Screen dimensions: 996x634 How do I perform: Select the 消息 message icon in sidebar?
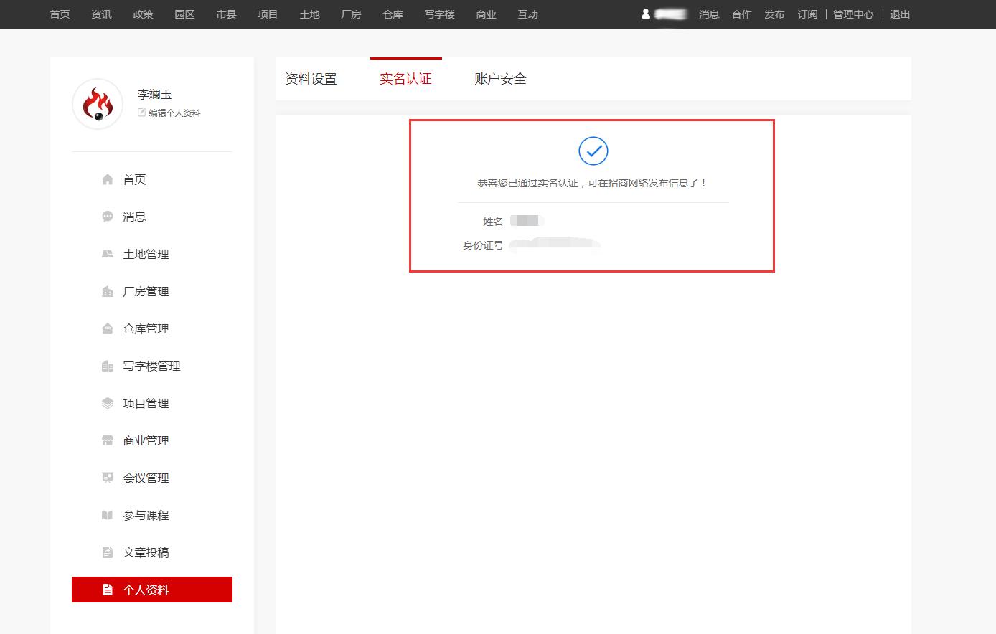[108, 217]
